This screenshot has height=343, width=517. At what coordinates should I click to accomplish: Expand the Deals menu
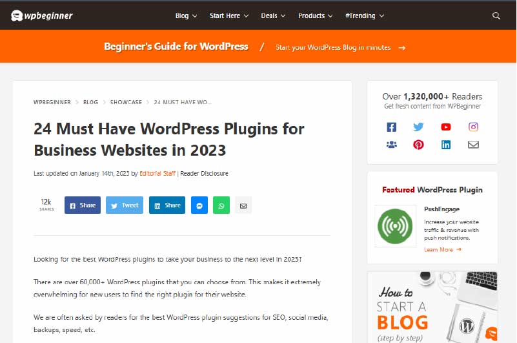point(273,16)
